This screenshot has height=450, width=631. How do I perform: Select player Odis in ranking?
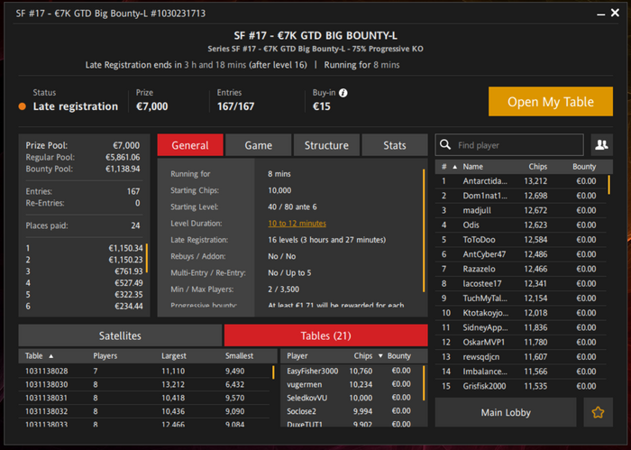520,225
